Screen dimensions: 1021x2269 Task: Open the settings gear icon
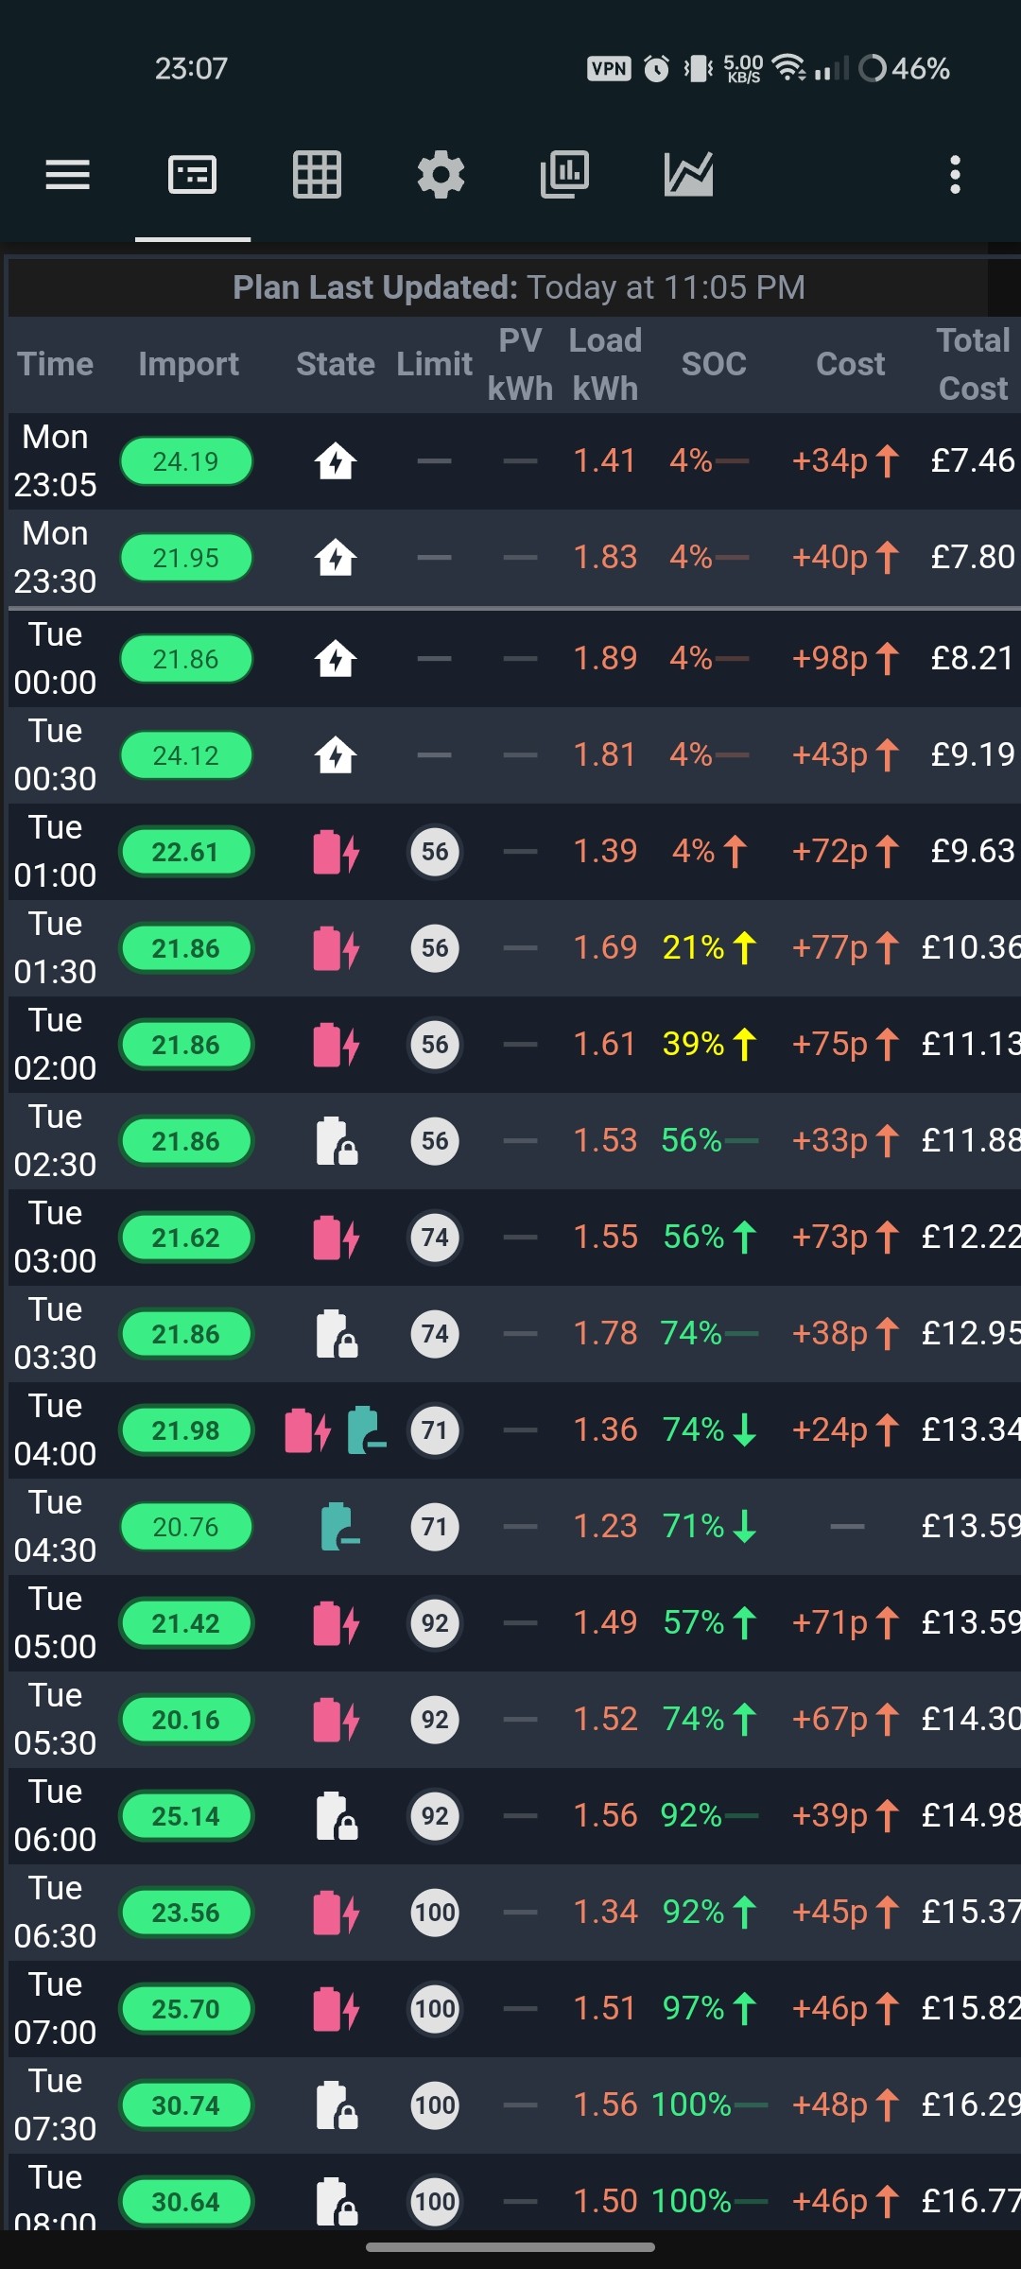[x=441, y=175]
